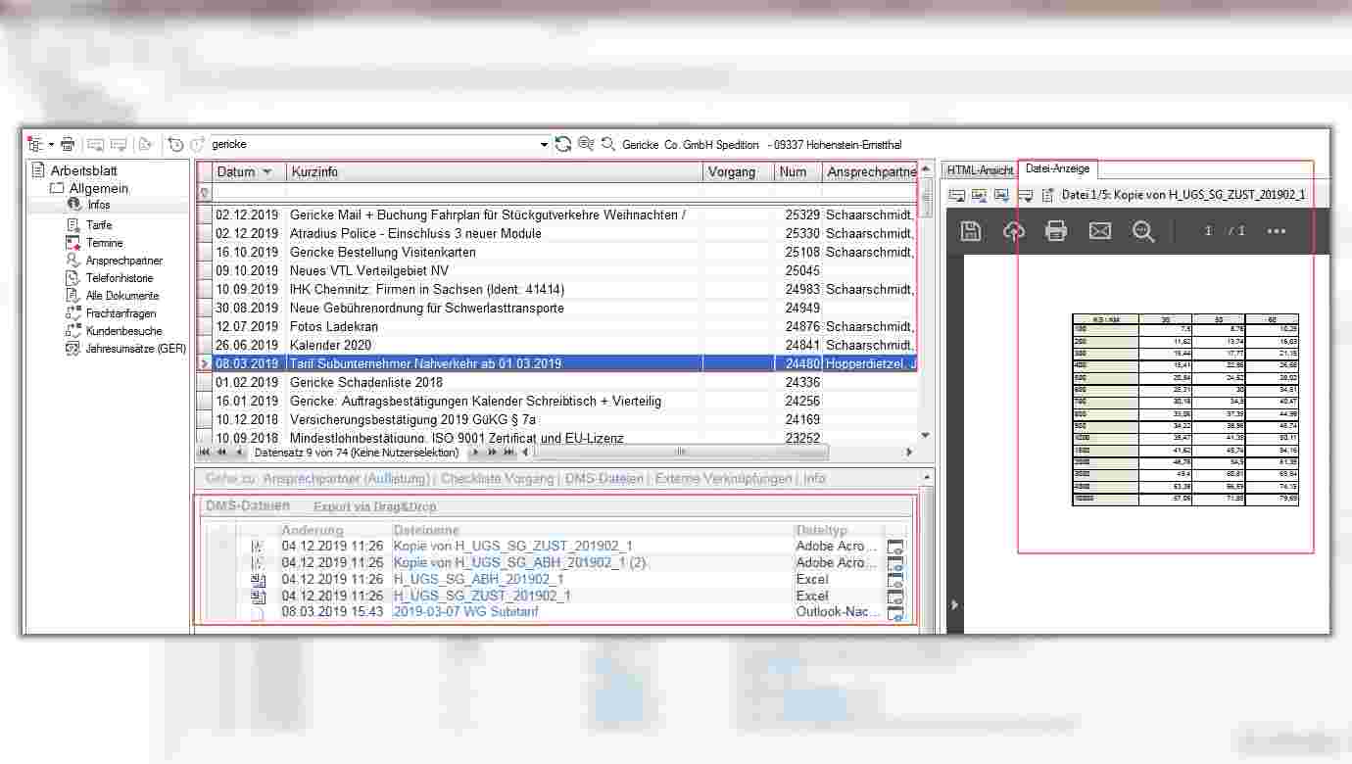This screenshot has width=1352, height=764.
Task: Open the 2019-03-07 WG Subtarif file link
Action: point(465,612)
